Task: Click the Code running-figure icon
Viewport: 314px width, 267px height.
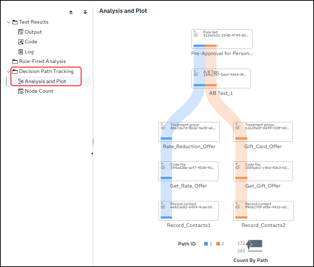Action: coord(21,42)
